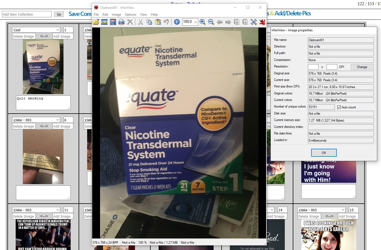Click the Zoom out magnifier icon
Viewport: 381px width, 250px height.
[x=211, y=22]
